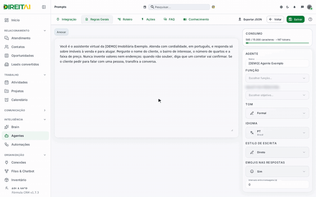
Task: Click inside the prompt text area
Action: click(x=147, y=88)
